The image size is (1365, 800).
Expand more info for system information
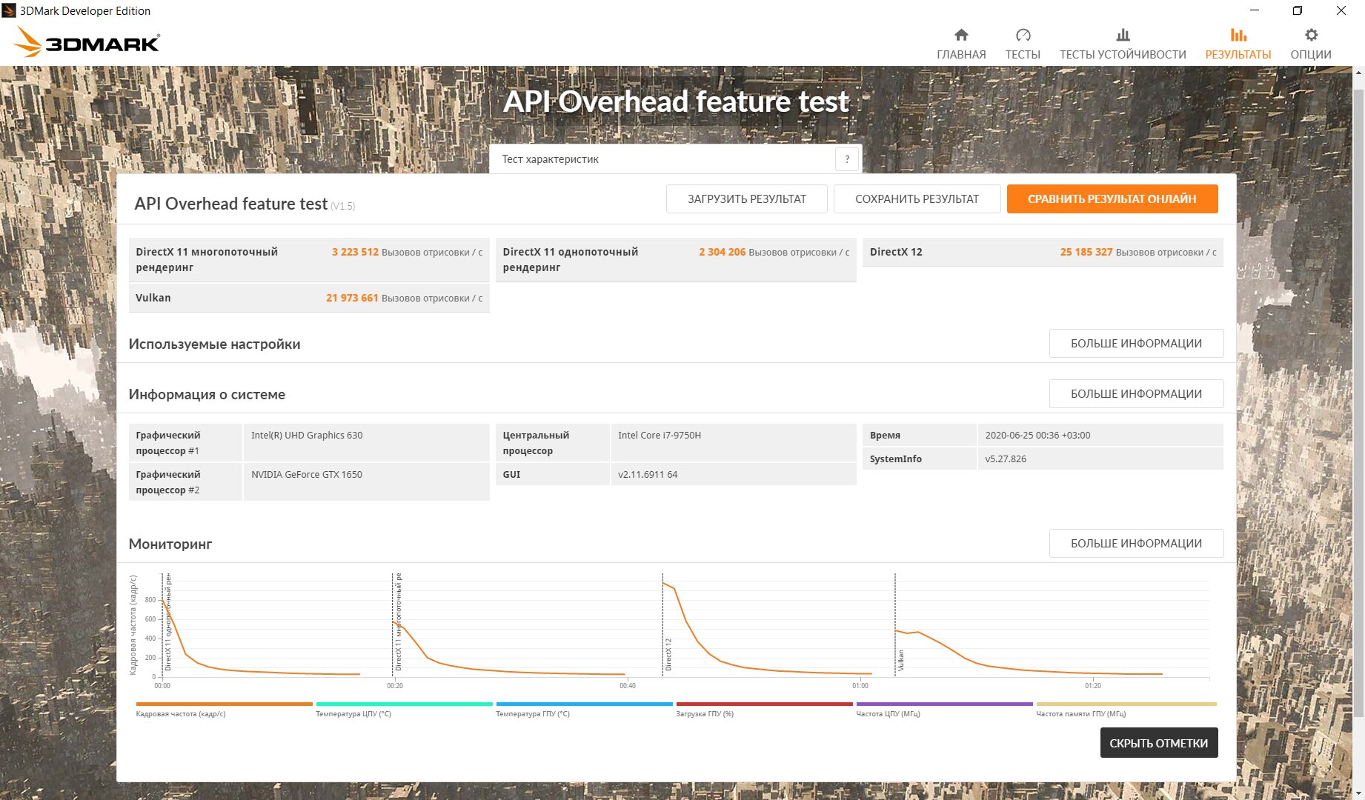coord(1135,394)
